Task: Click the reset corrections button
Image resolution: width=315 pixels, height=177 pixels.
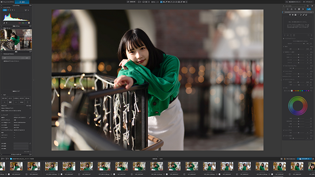Action: [293, 2]
